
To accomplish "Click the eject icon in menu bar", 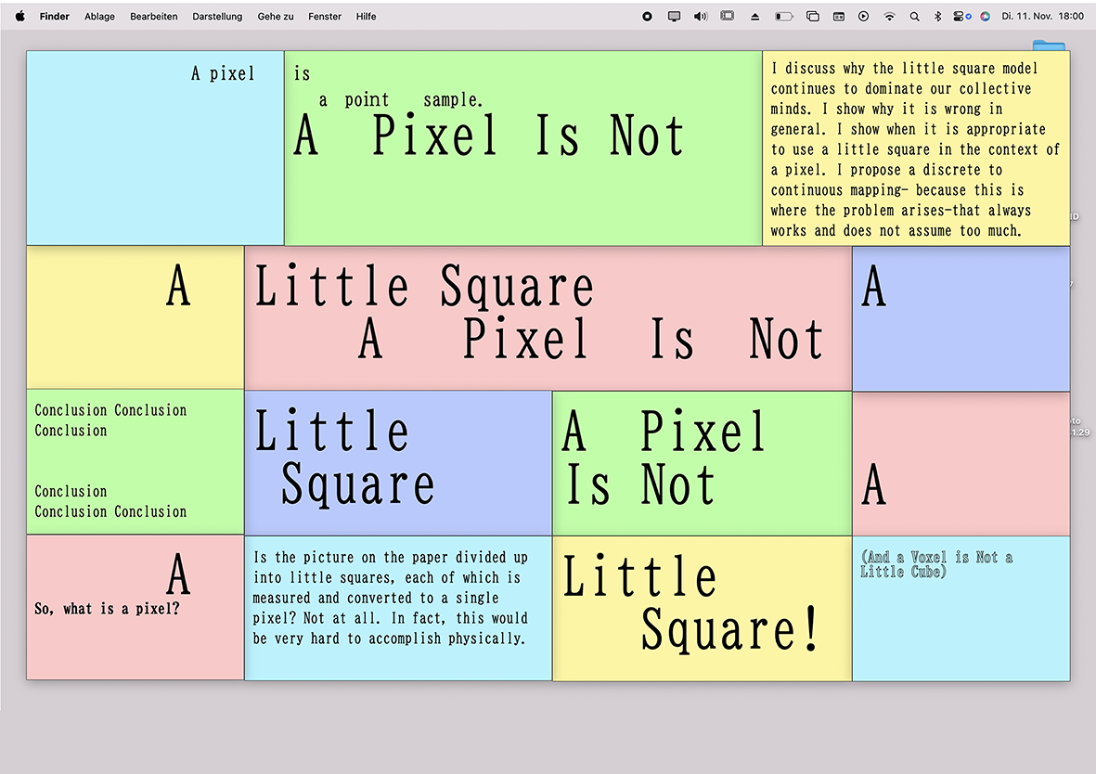I will (x=754, y=17).
